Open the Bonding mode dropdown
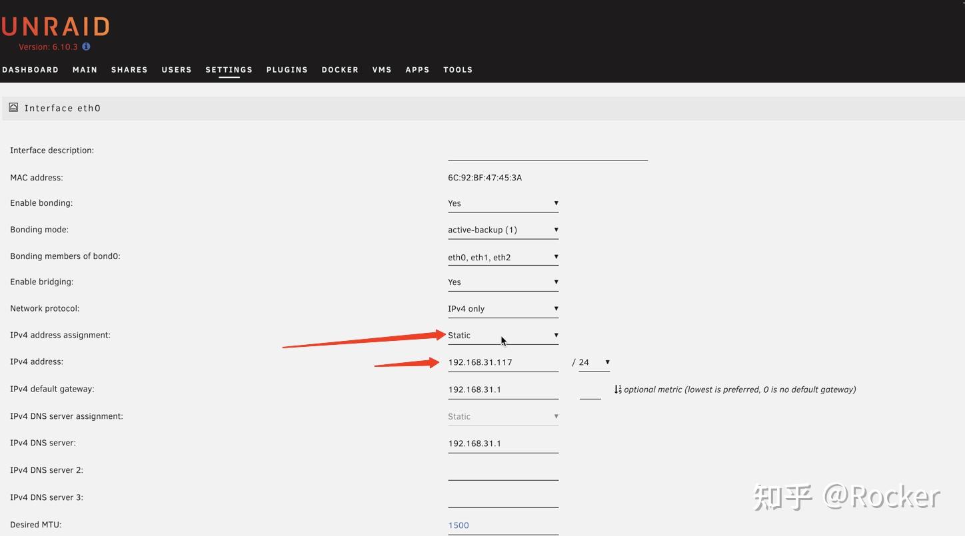Viewport: 965px width, 536px height. 503,230
